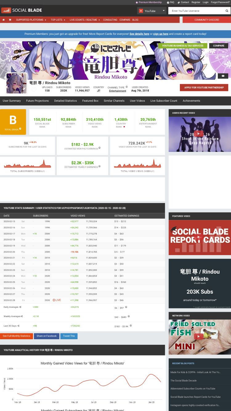This screenshot has width=231, height=411.
Task: Click share icon beside Weekly Averages
Action: click(22, 316)
